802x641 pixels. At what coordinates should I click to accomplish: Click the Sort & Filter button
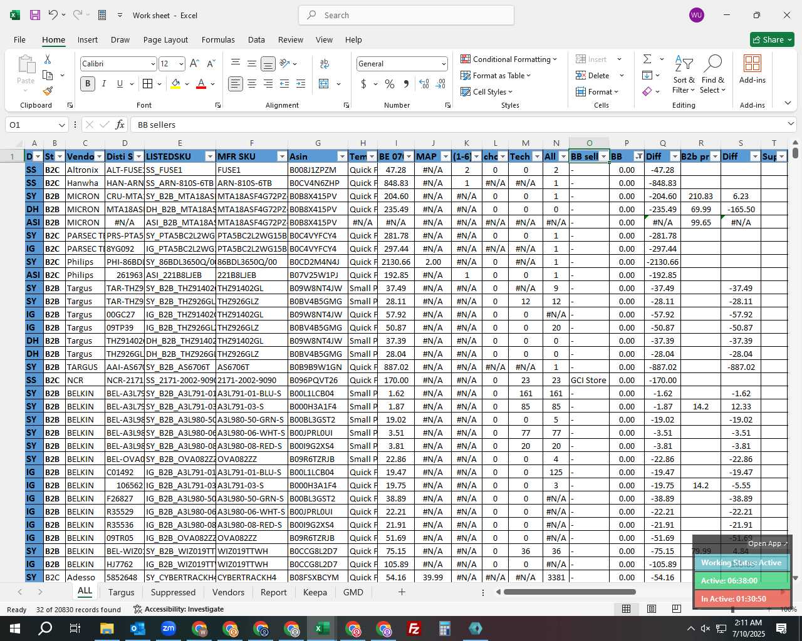(684, 74)
